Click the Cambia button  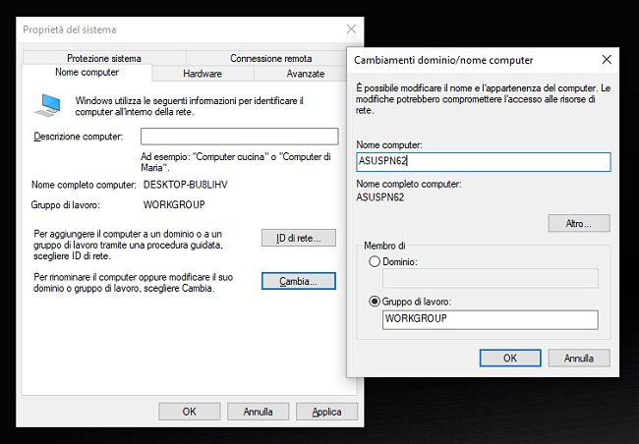(x=299, y=281)
